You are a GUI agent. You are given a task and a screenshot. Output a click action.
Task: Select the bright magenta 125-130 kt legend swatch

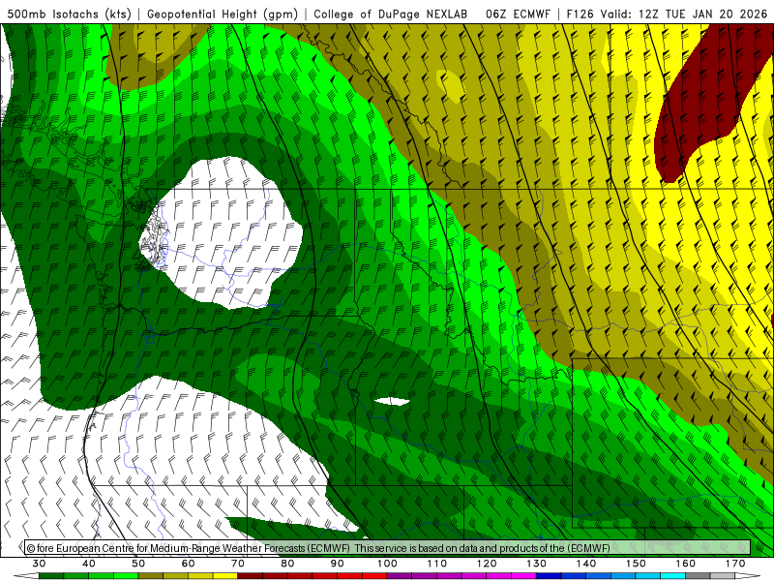tap(524, 576)
